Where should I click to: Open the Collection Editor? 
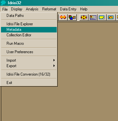click(x=29, y=35)
